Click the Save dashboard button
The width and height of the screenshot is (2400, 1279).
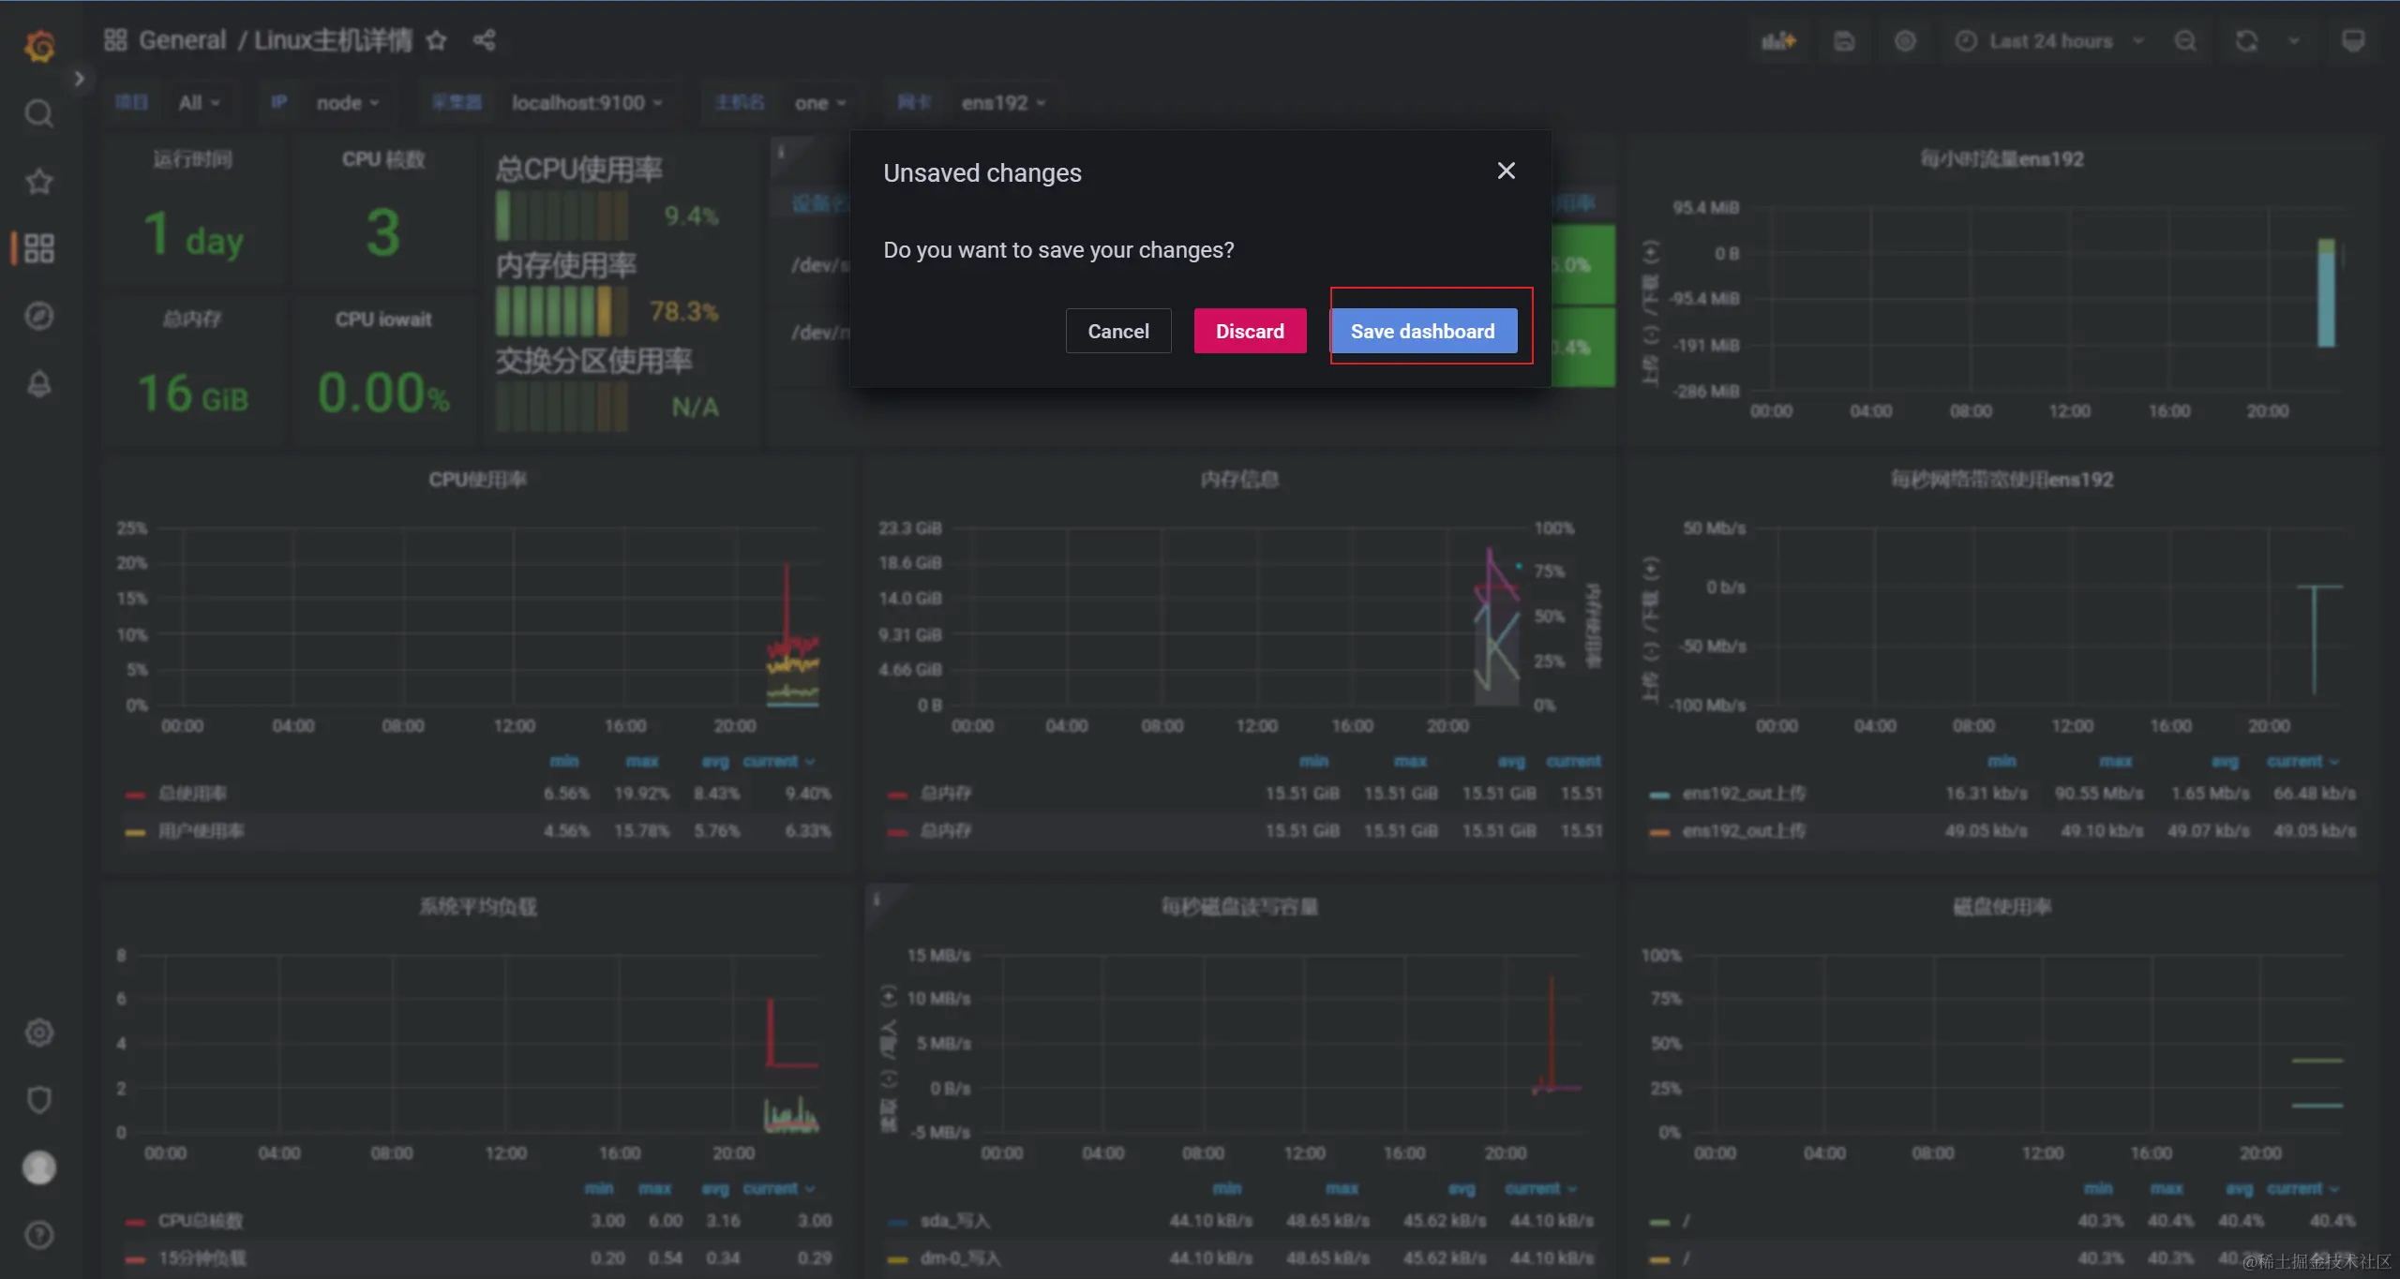click(1422, 331)
